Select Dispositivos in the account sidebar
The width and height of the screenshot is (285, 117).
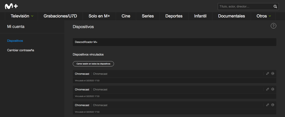(x=15, y=41)
